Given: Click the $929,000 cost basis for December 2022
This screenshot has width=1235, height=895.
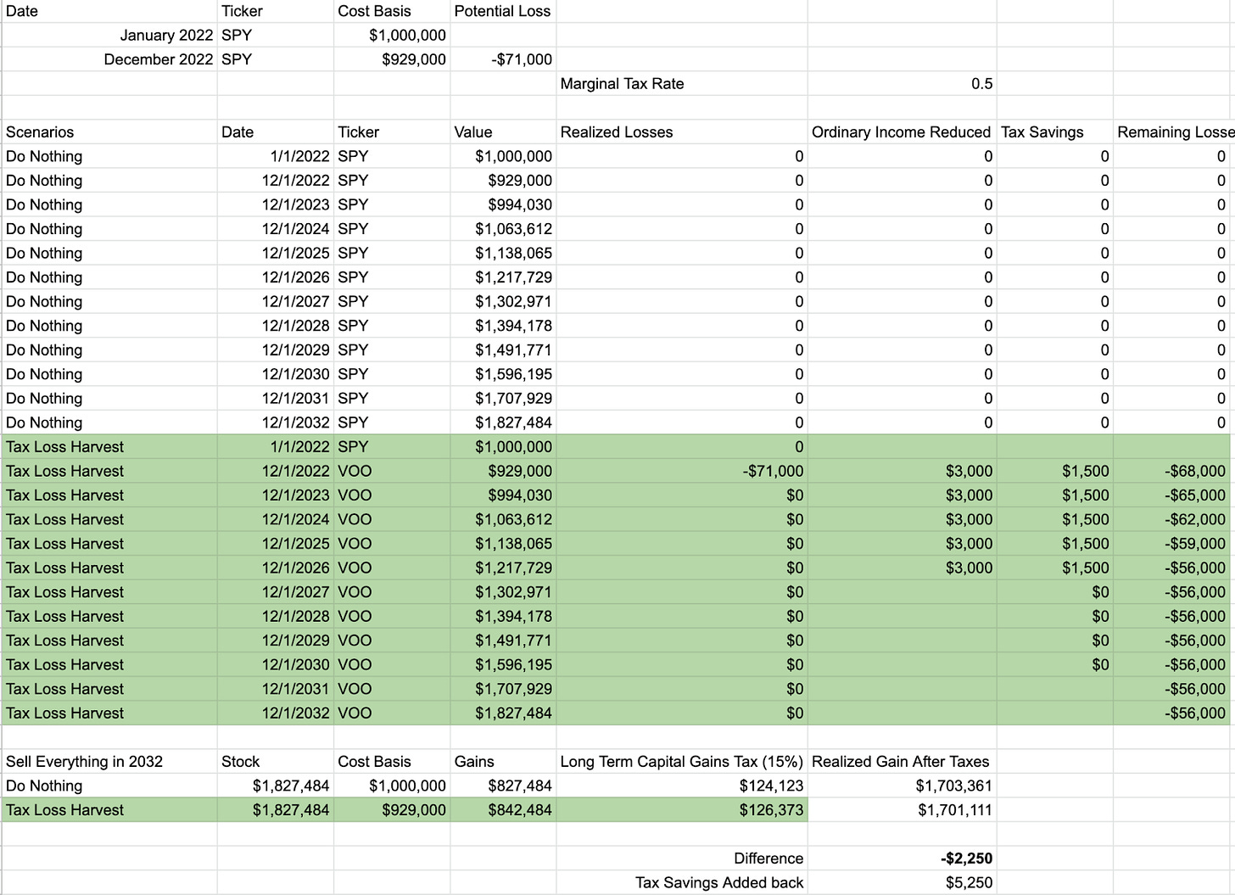Looking at the screenshot, I should coord(392,59).
